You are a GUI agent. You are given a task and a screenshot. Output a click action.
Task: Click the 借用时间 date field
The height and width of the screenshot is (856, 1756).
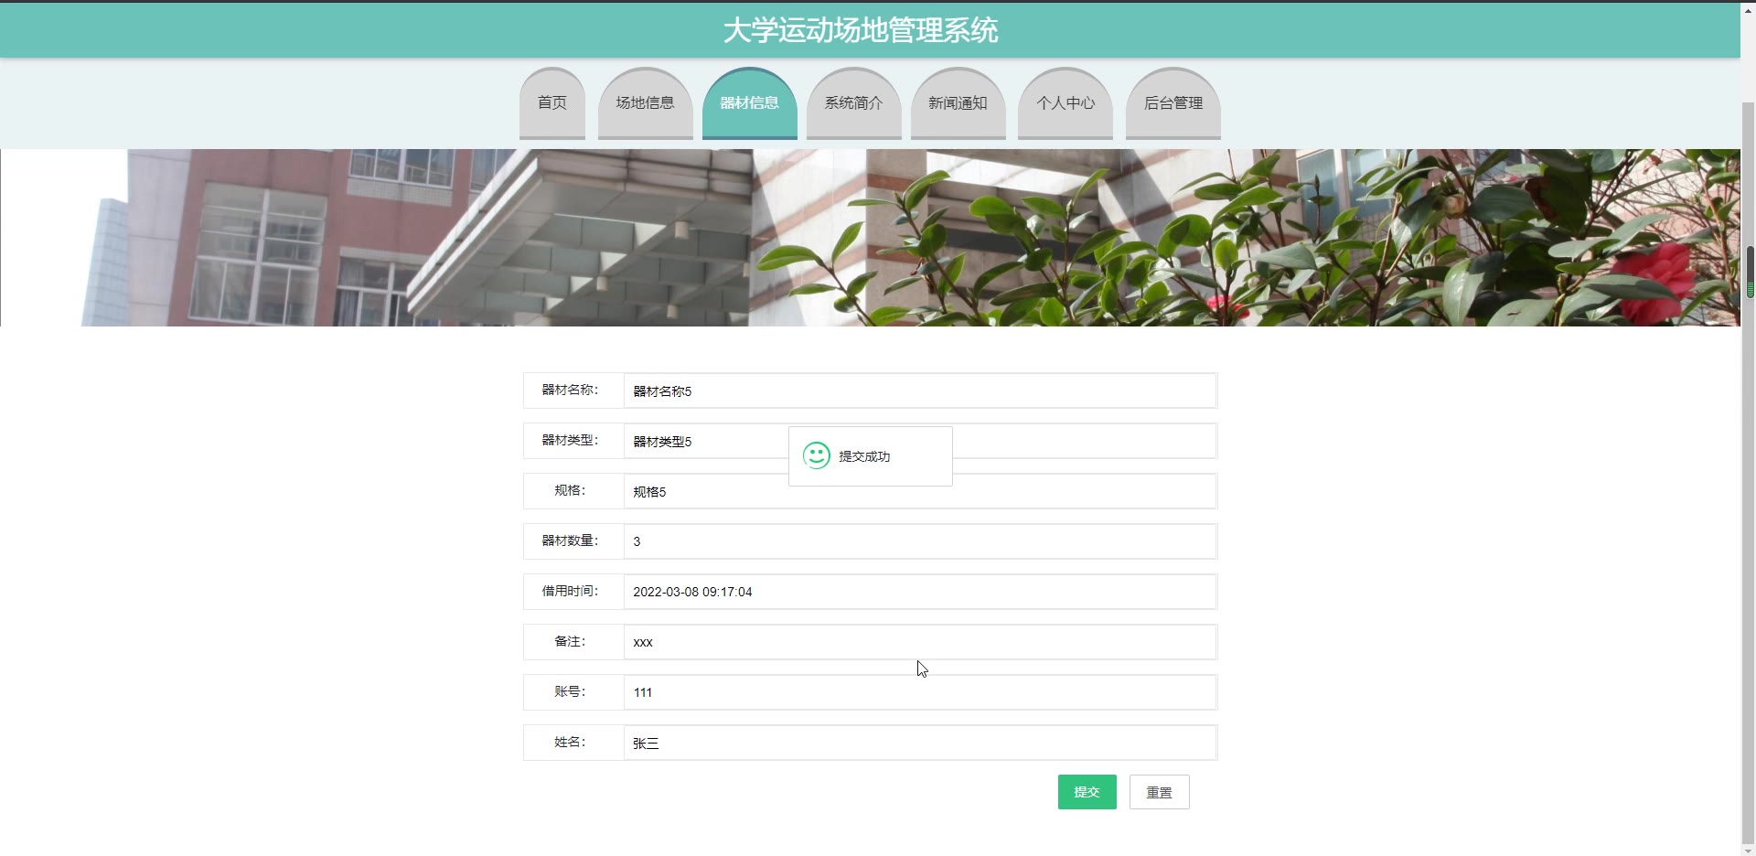point(920,592)
